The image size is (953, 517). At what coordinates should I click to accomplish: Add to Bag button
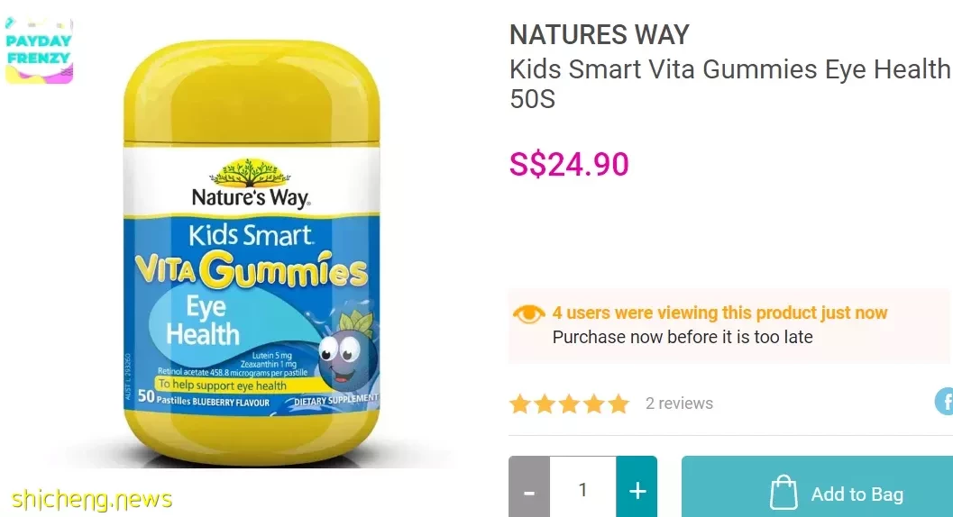point(817,487)
